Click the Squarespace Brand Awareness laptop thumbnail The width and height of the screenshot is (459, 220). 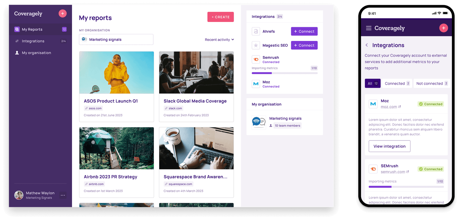196,148
